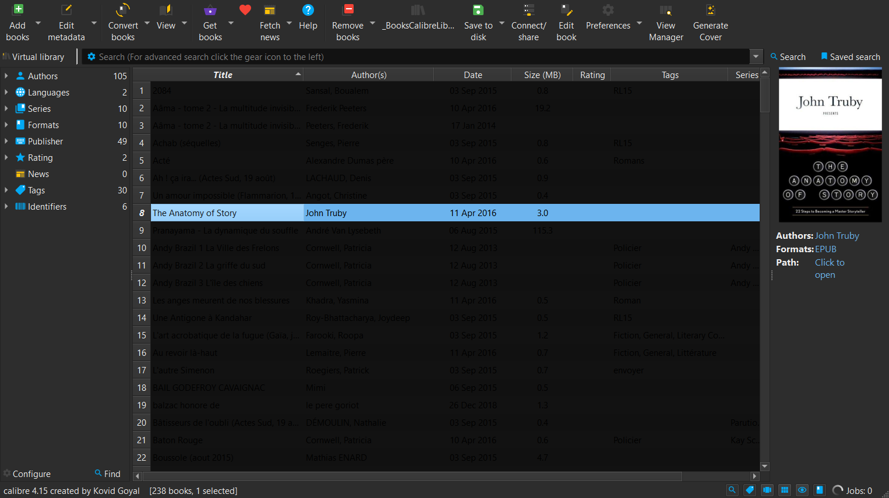Click the advanced search gear icon
Image resolution: width=889 pixels, height=498 pixels.
pos(91,56)
